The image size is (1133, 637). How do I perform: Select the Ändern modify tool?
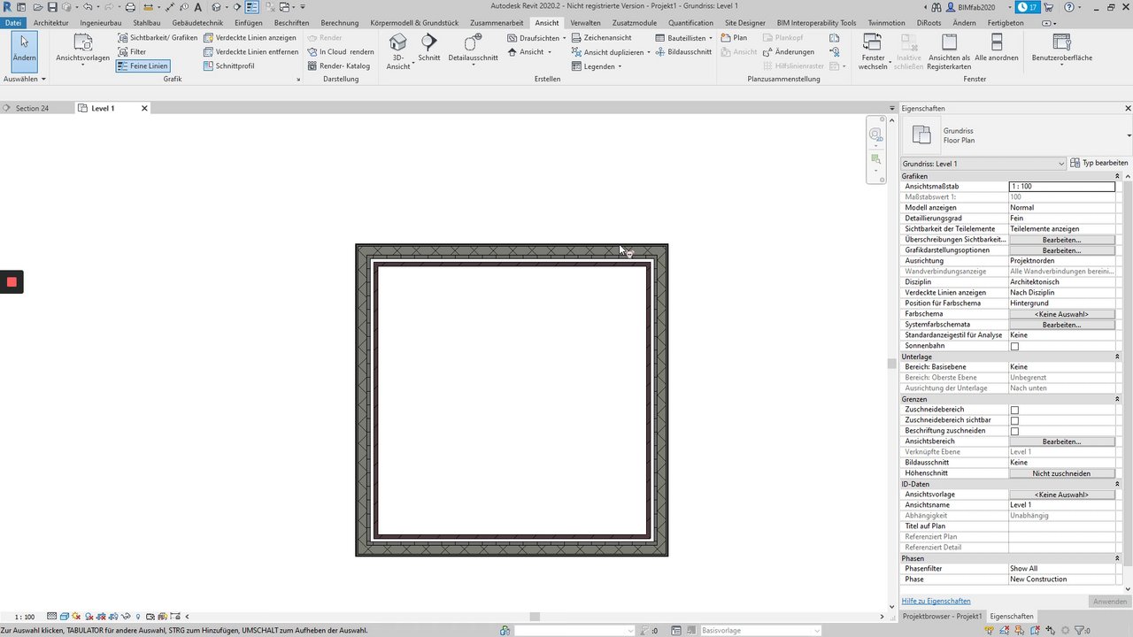point(25,51)
